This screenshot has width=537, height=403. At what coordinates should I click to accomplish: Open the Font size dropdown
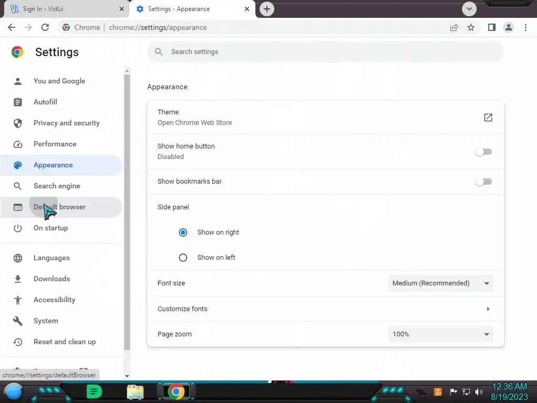click(x=441, y=283)
